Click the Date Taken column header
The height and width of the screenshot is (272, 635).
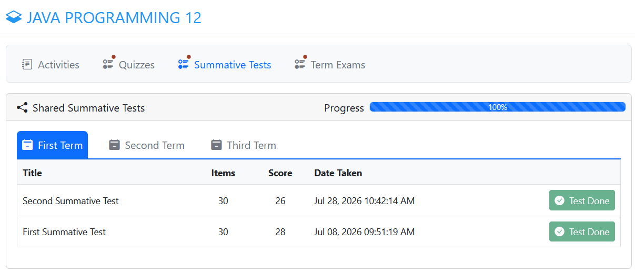[338, 173]
